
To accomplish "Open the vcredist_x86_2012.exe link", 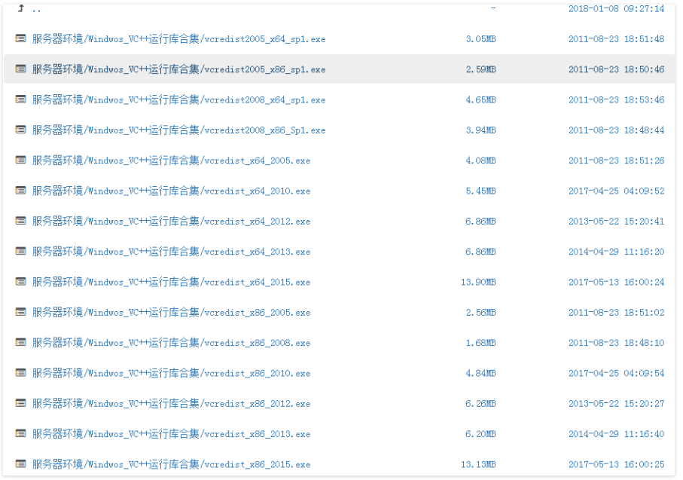I will point(171,404).
